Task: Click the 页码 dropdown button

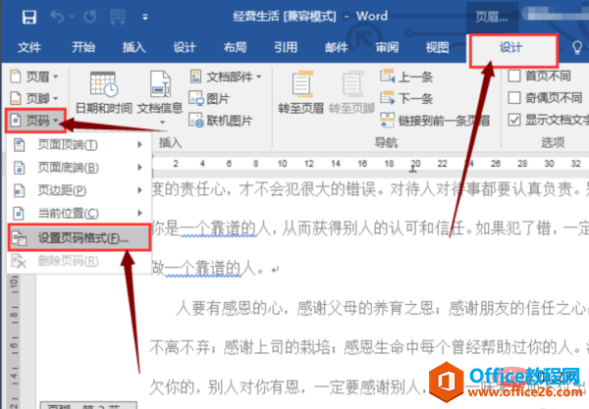Action: [x=35, y=121]
